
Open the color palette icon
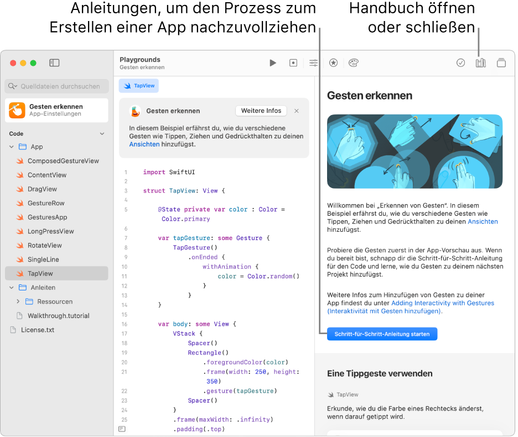354,63
